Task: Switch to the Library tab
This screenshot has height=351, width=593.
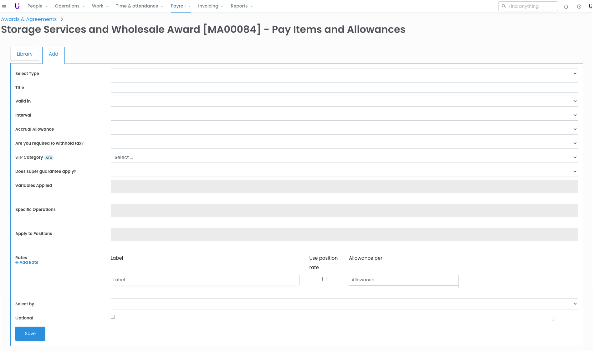Action: [25, 54]
